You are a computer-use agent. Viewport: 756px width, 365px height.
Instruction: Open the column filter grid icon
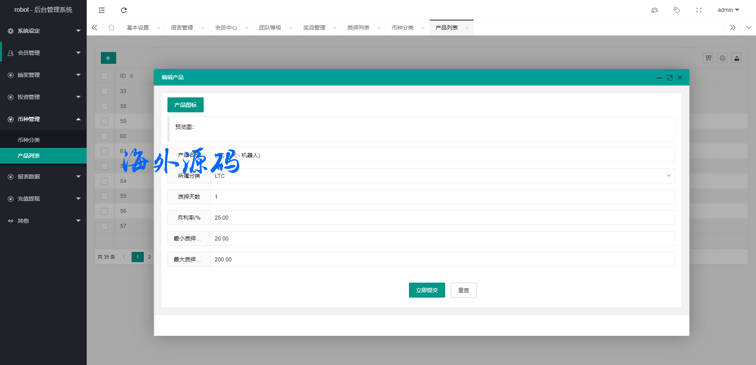coord(708,58)
